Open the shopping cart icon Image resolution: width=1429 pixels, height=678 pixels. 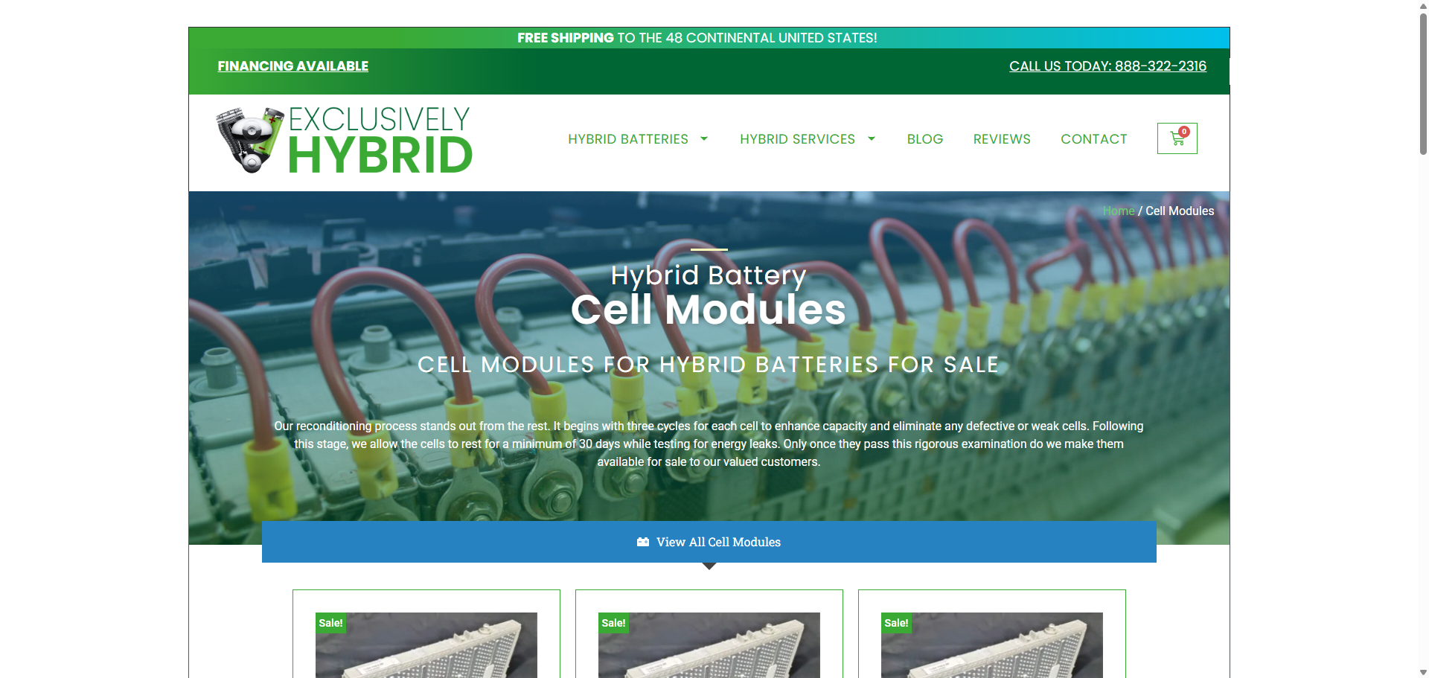point(1177,138)
